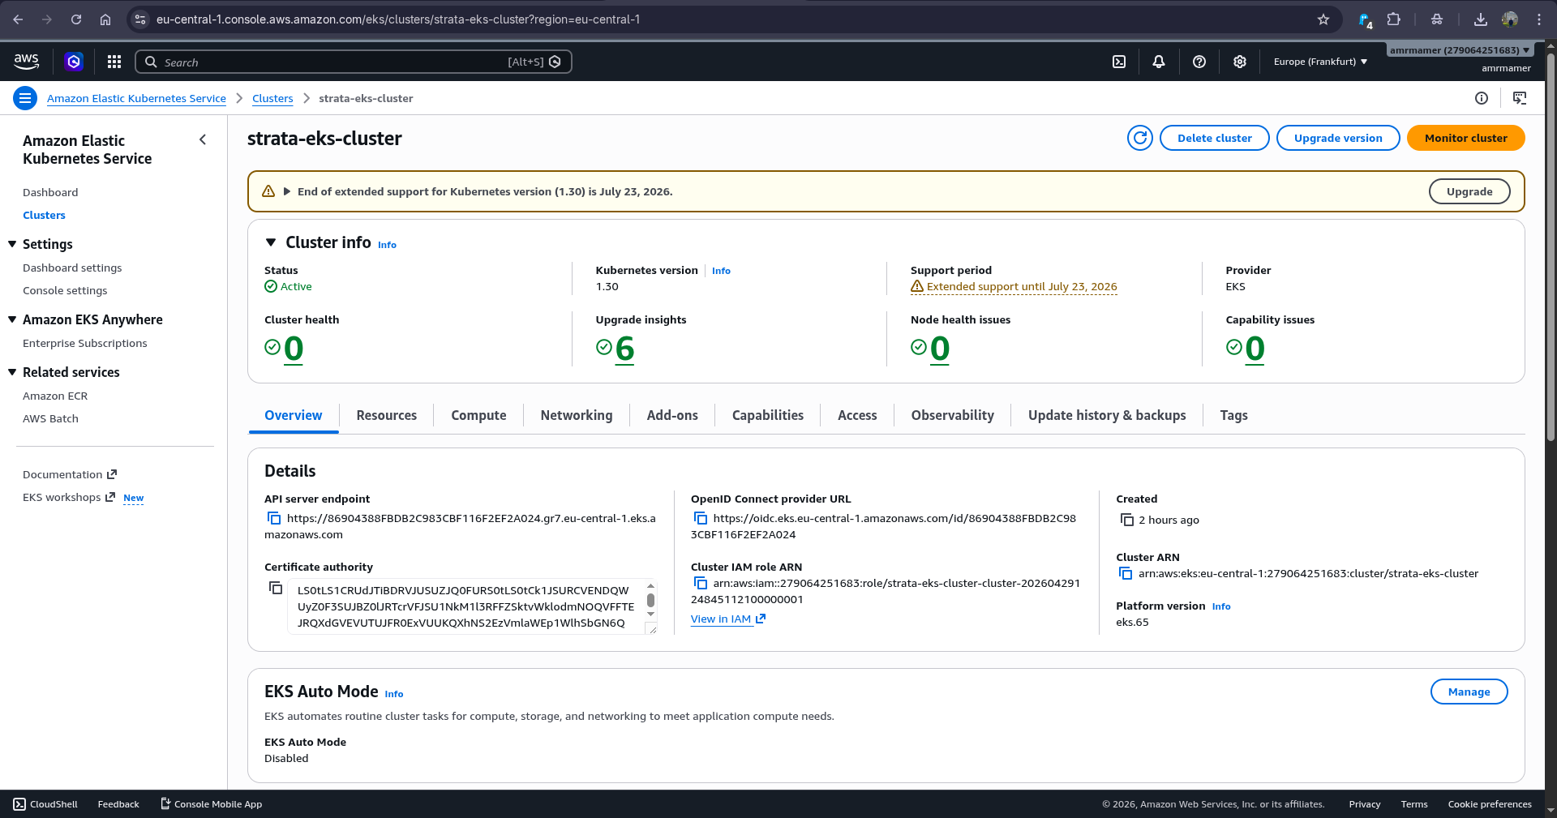Collapse Related services sidebar section
The width and height of the screenshot is (1557, 818).
pyautogui.click(x=12, y=372)
